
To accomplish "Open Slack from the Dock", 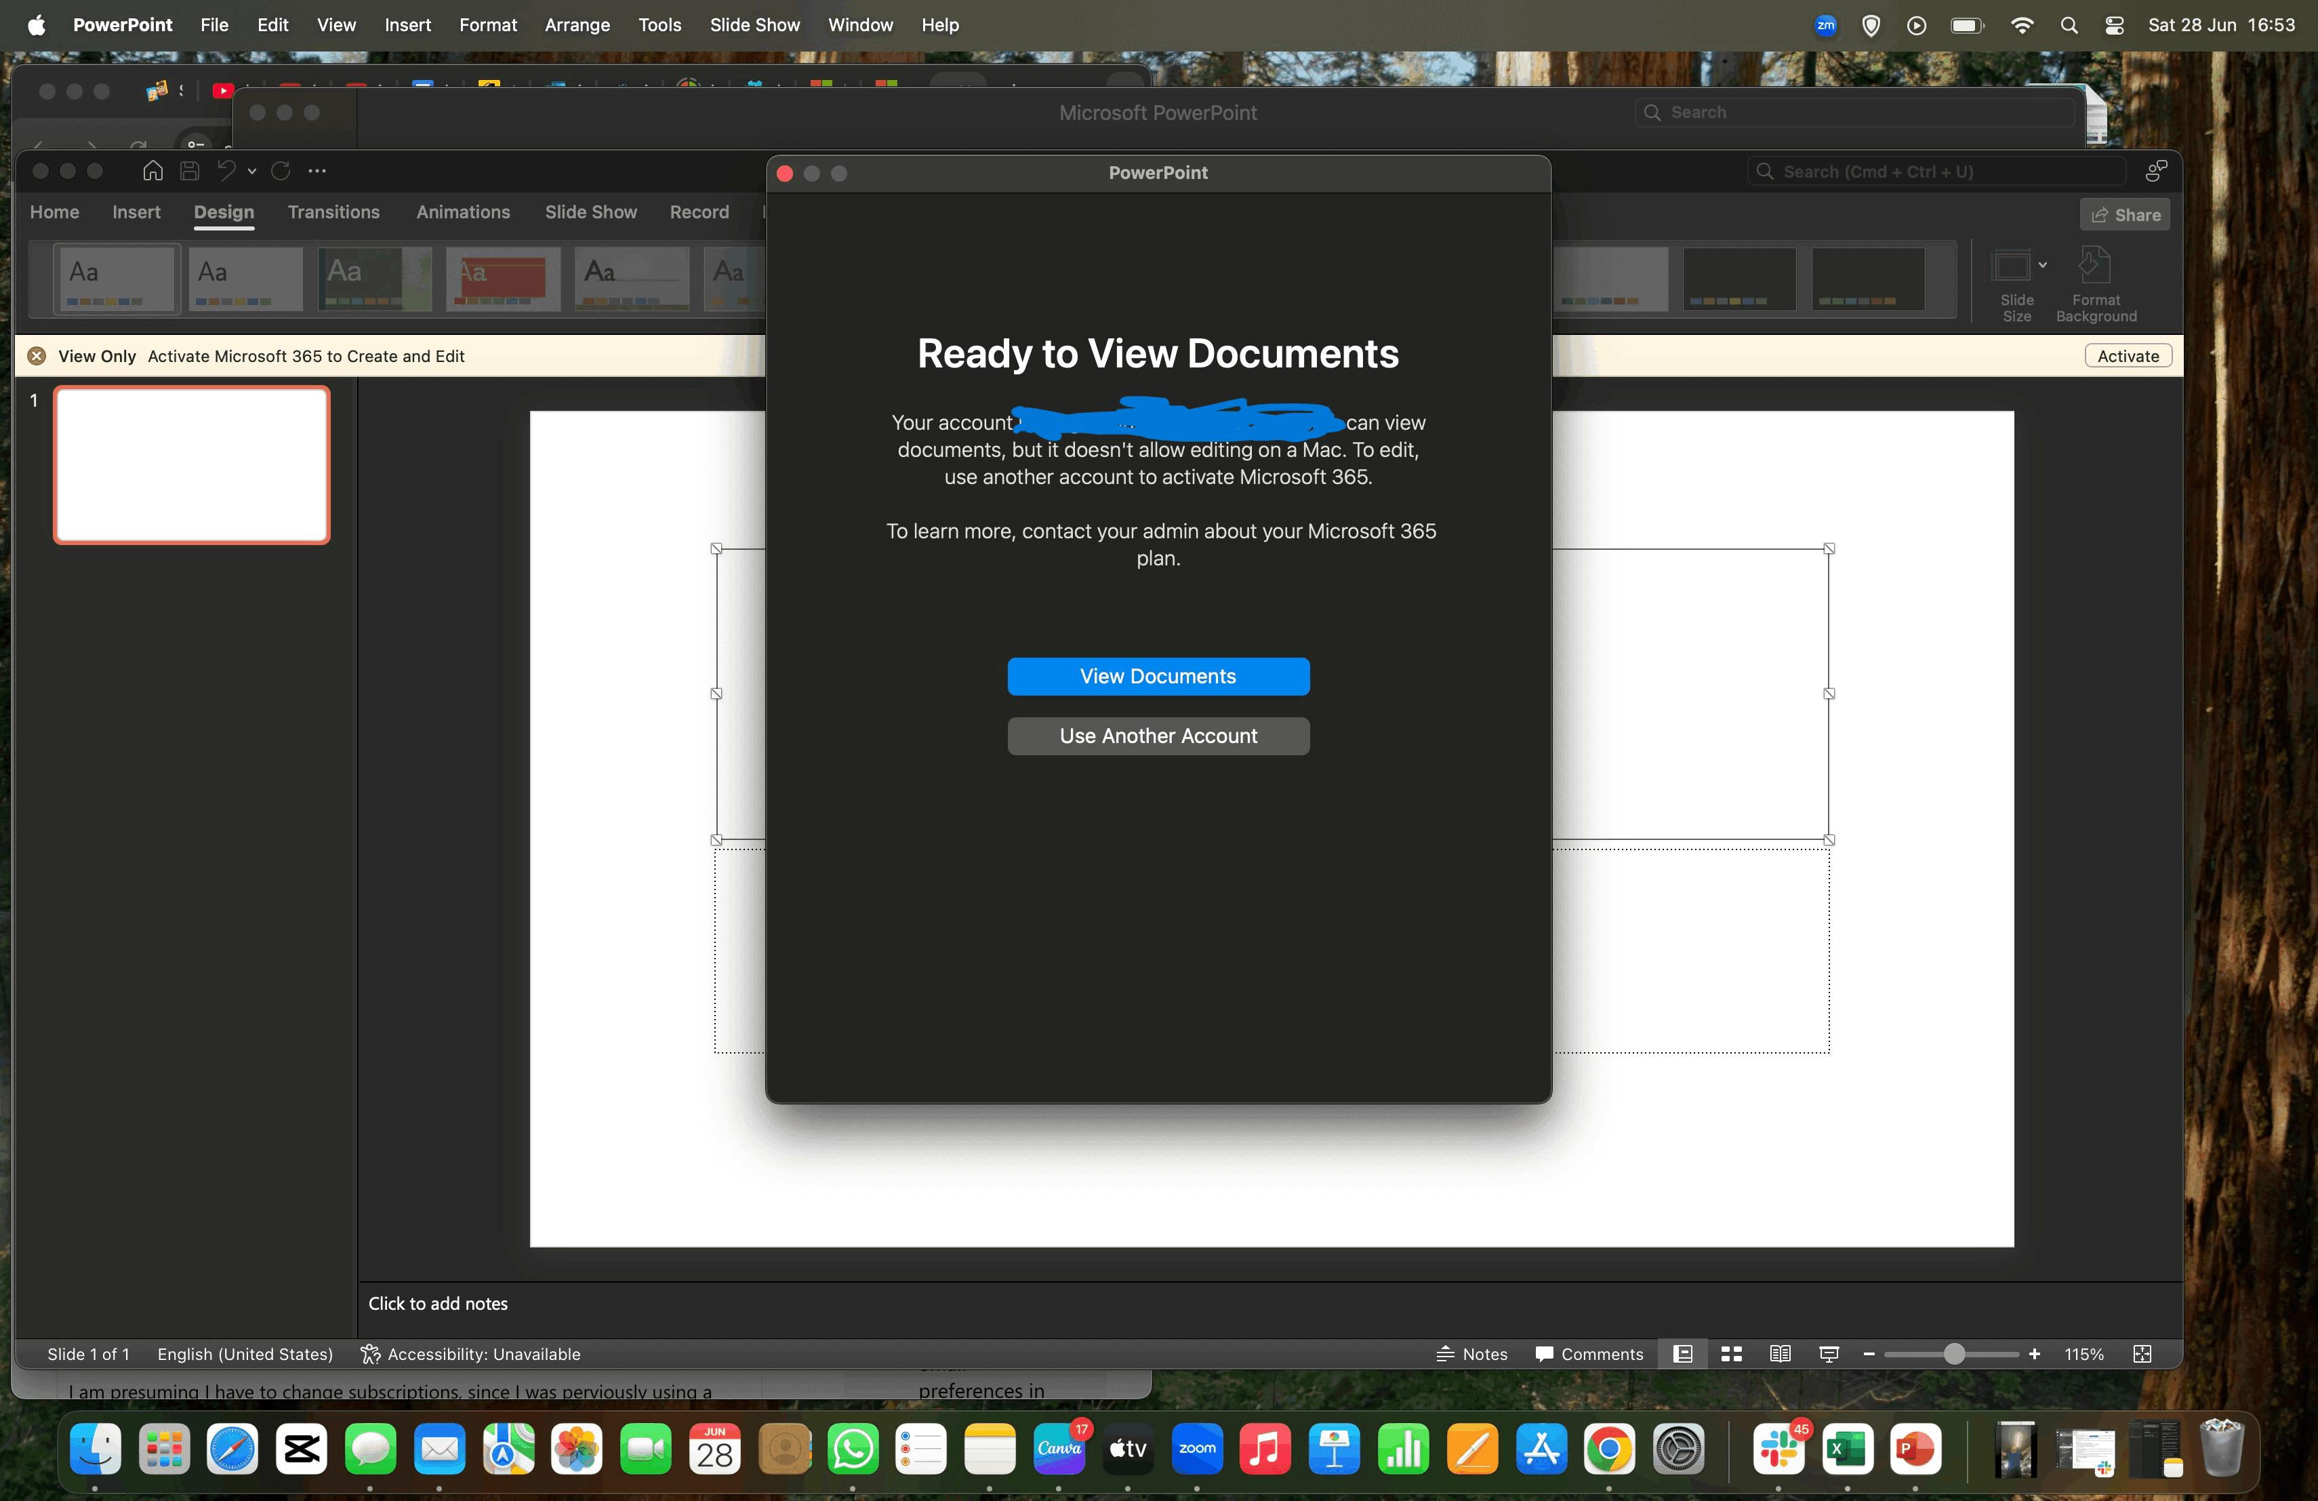I will pos(1778,1448).
